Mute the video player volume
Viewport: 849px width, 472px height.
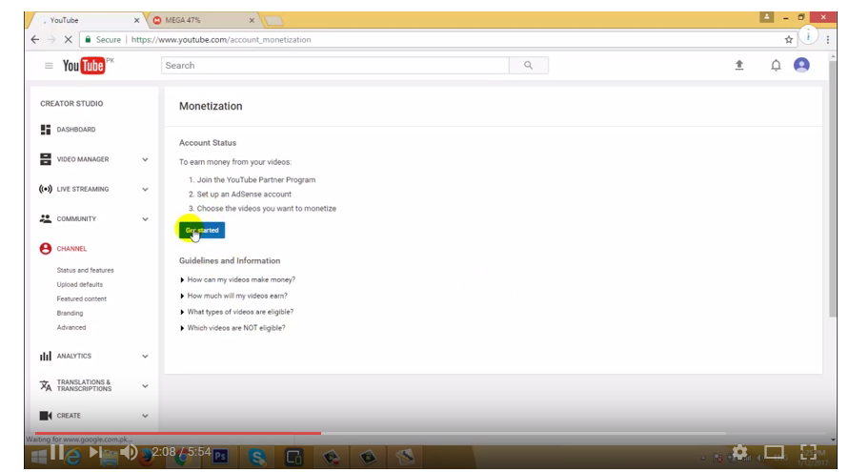click(129, 452)
